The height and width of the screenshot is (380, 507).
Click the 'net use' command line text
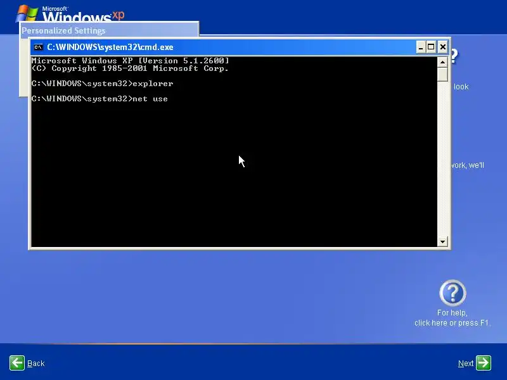pos(150,99)
